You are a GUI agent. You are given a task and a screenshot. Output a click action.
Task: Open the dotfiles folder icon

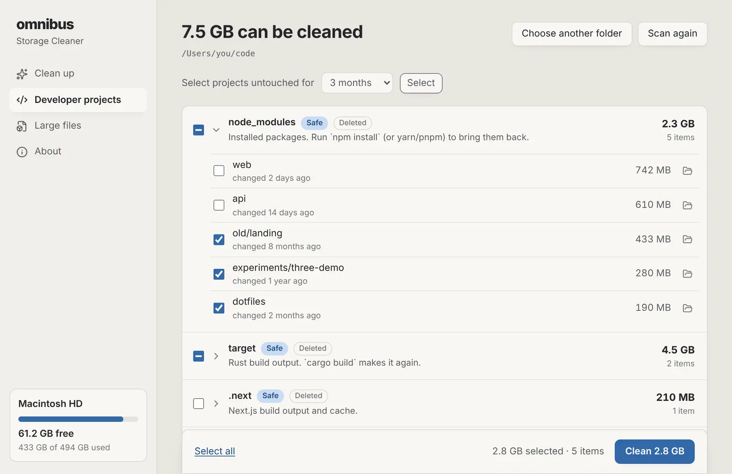(x=687, y=309)
